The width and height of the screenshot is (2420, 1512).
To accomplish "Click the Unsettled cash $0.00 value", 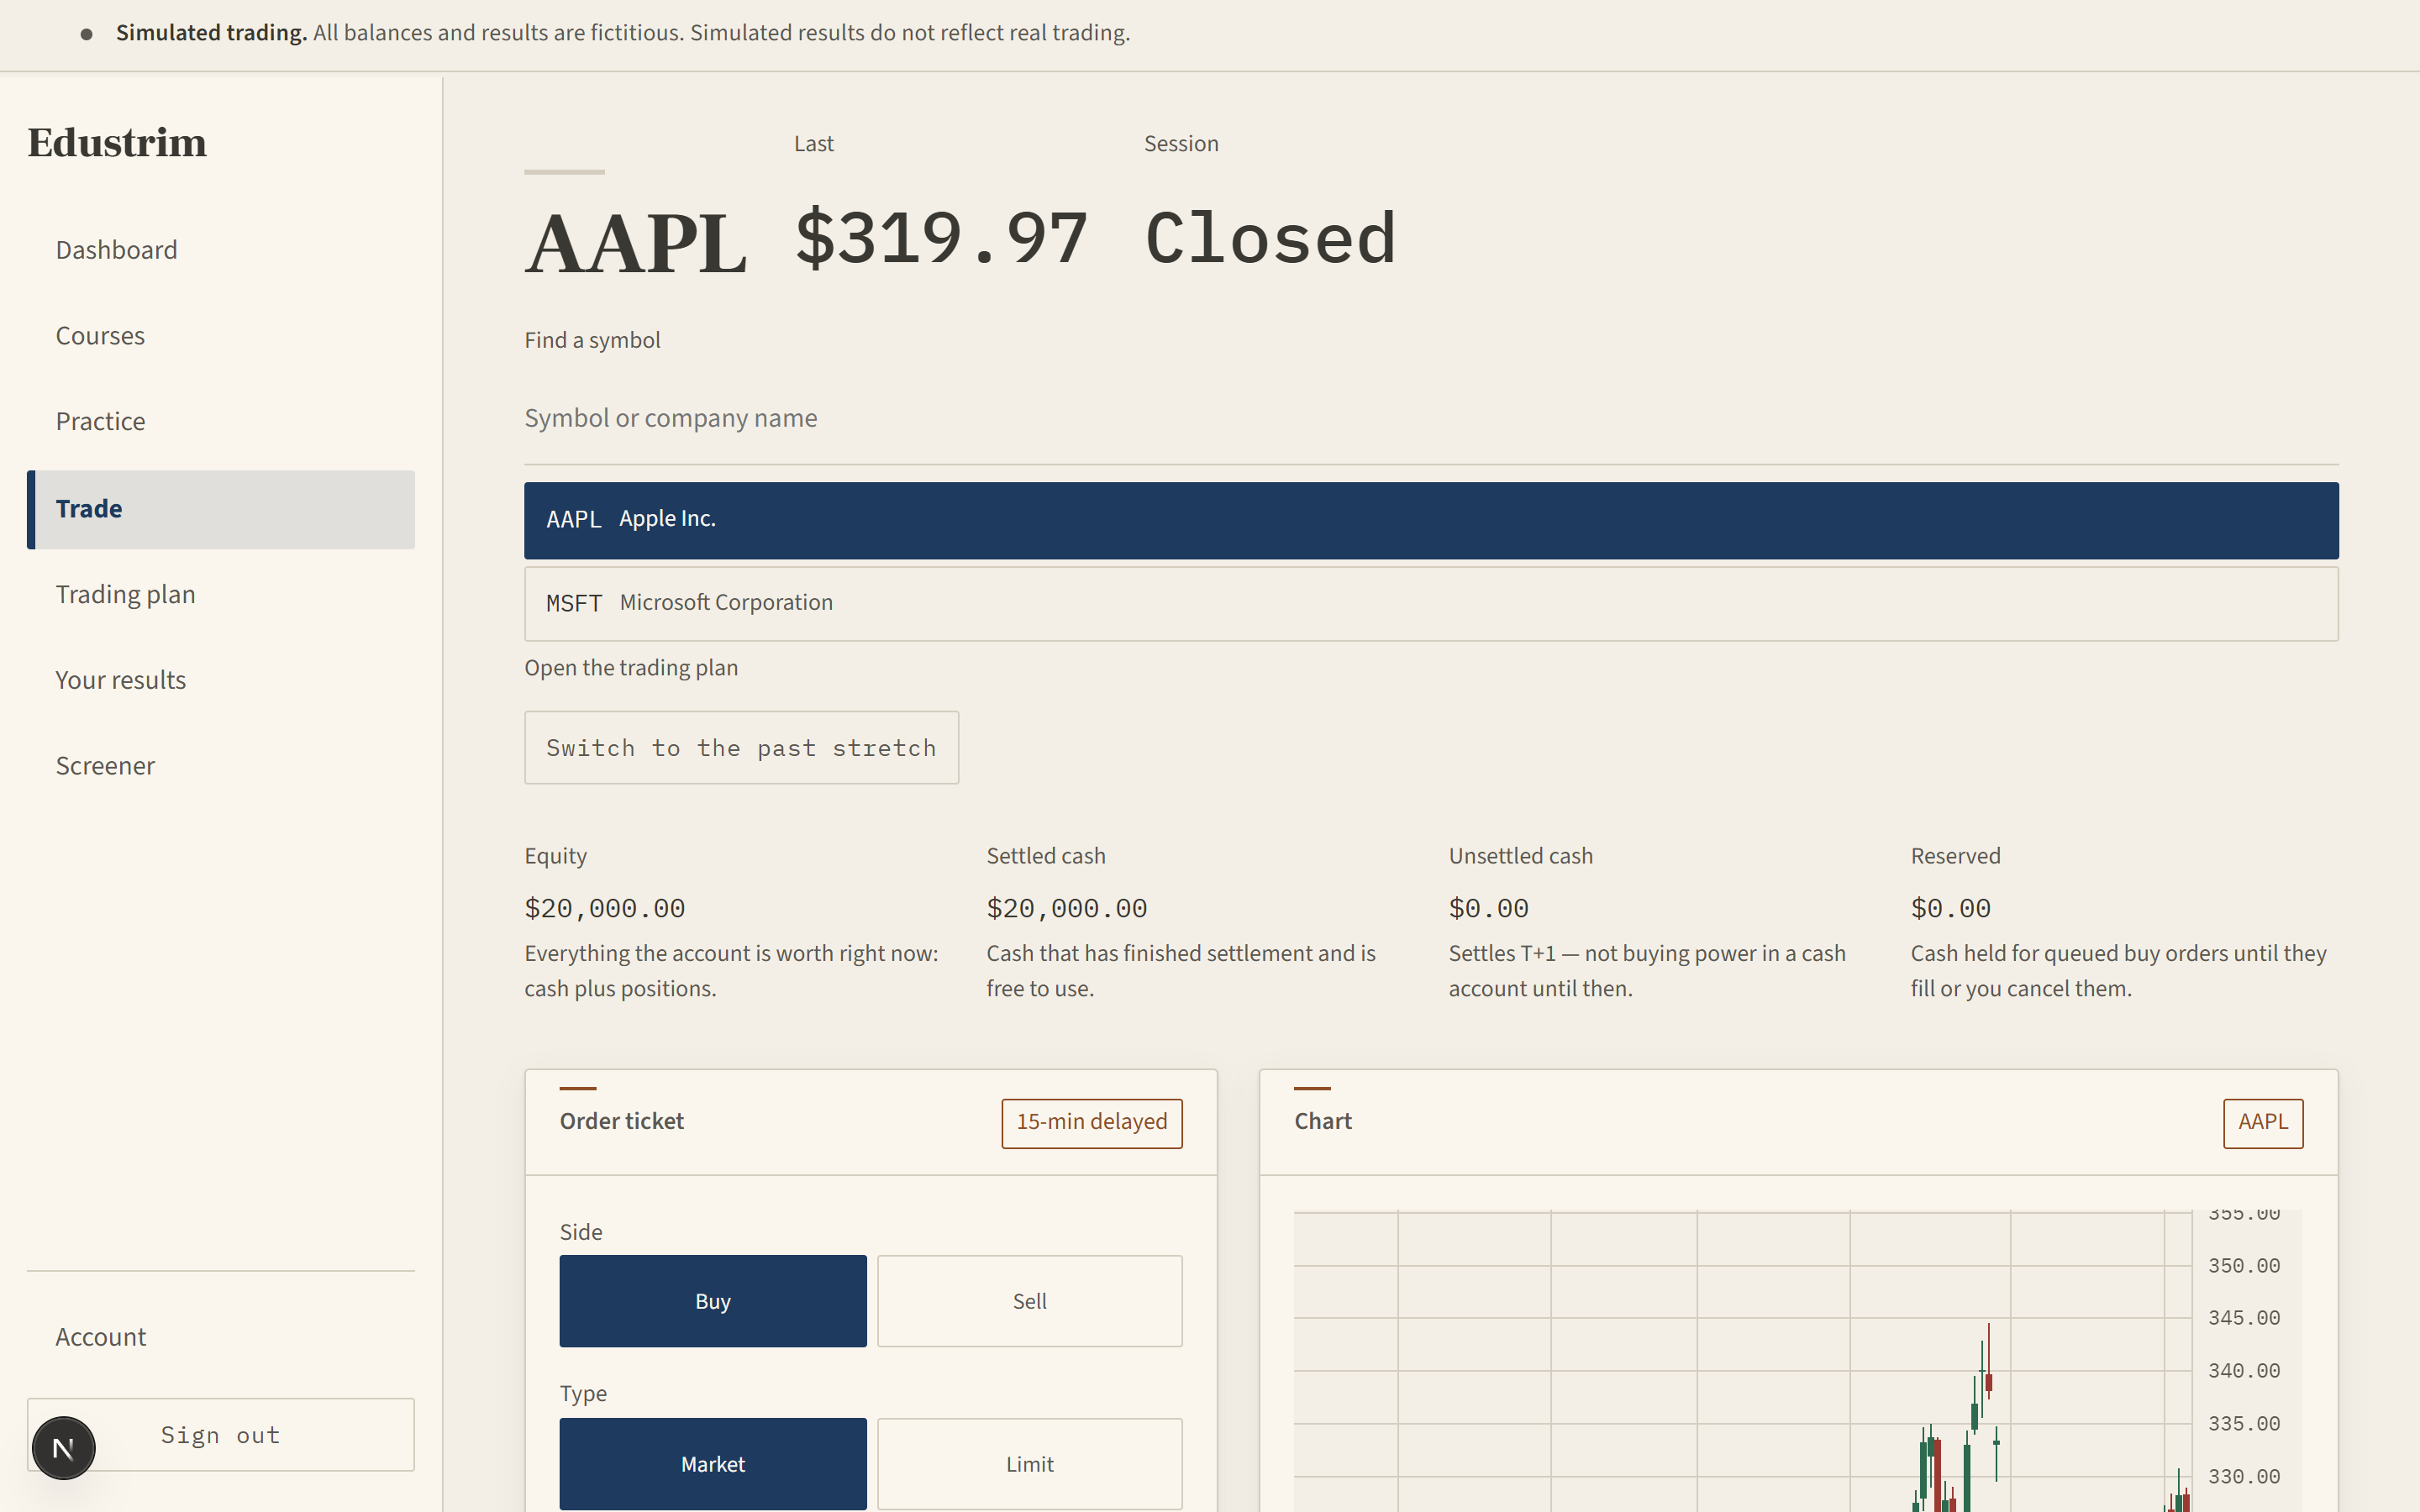I will pyautogui.click(x=1488, y=908).
